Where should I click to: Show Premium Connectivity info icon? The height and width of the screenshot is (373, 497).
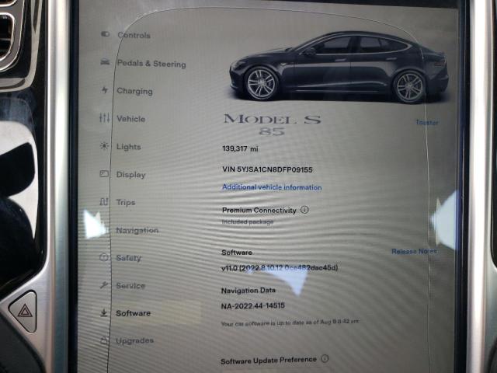point(304,210)
